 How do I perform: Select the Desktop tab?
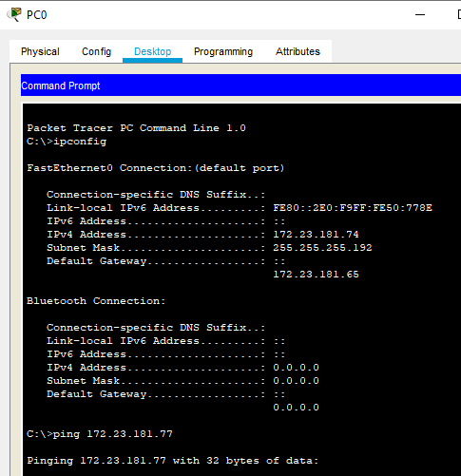152,51
